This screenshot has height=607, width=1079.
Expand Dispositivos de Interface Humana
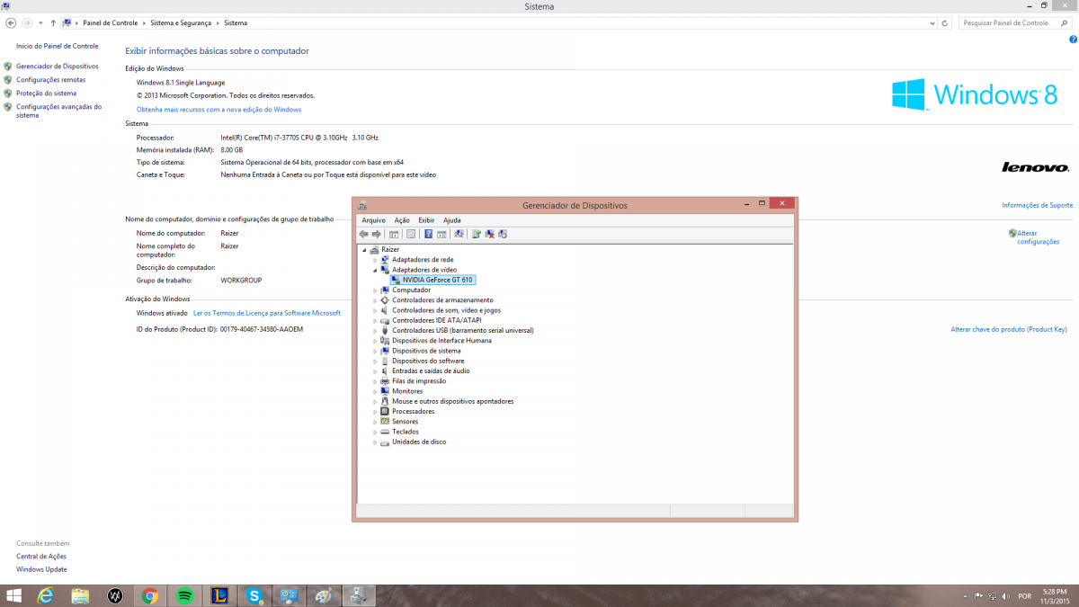pyautogui.click(x=375, y=341)
